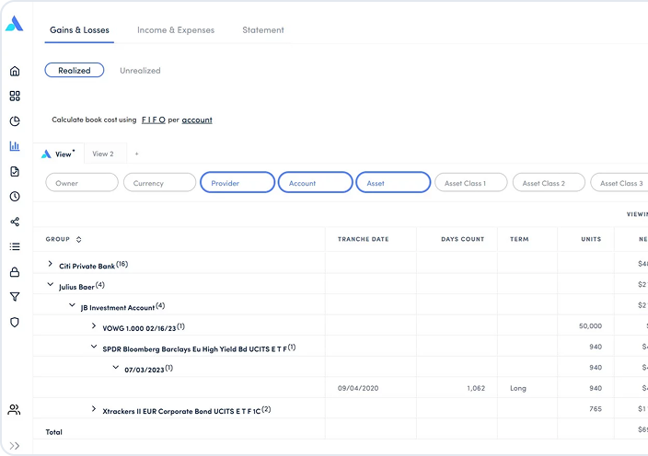Click the SPDR Bloomberg Barclays ETF name
This screenshot has width=648, height=456.
(x=194, y=349)
